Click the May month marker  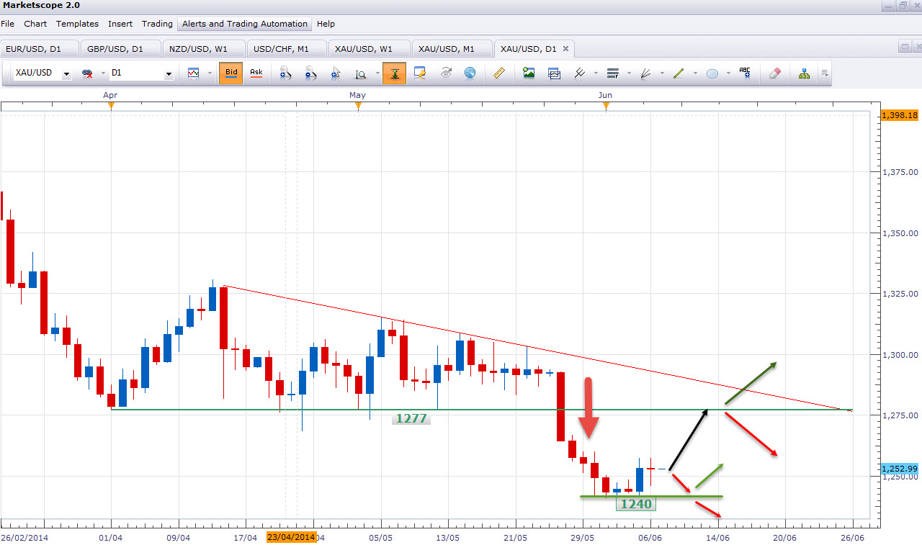tap(358, 106)
